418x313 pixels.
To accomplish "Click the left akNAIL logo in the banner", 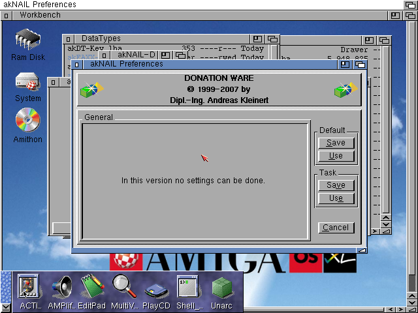I will [x=92, y=89].
